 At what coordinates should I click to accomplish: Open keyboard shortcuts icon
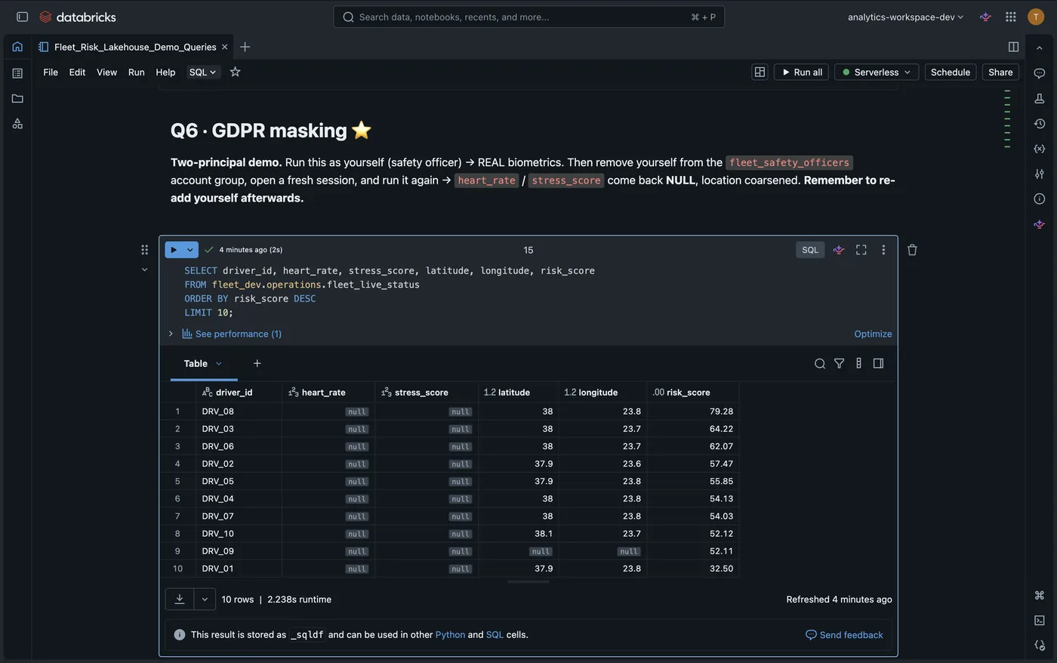click(1040, 595)
